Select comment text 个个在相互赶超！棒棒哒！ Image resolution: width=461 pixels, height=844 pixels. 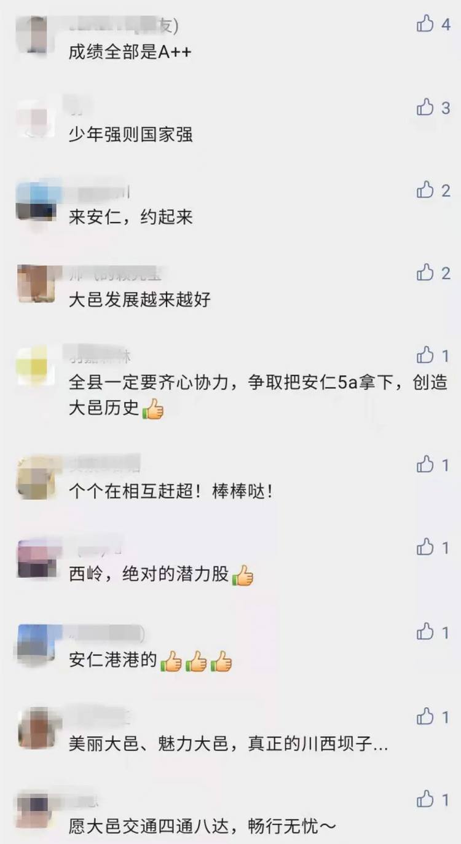point(171,492)
